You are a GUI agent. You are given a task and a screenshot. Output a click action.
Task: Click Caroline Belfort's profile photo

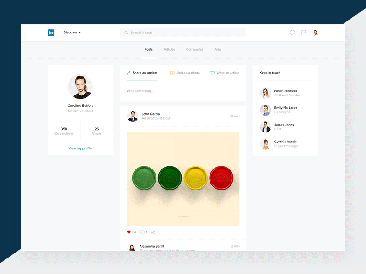[x=81, y=87]
